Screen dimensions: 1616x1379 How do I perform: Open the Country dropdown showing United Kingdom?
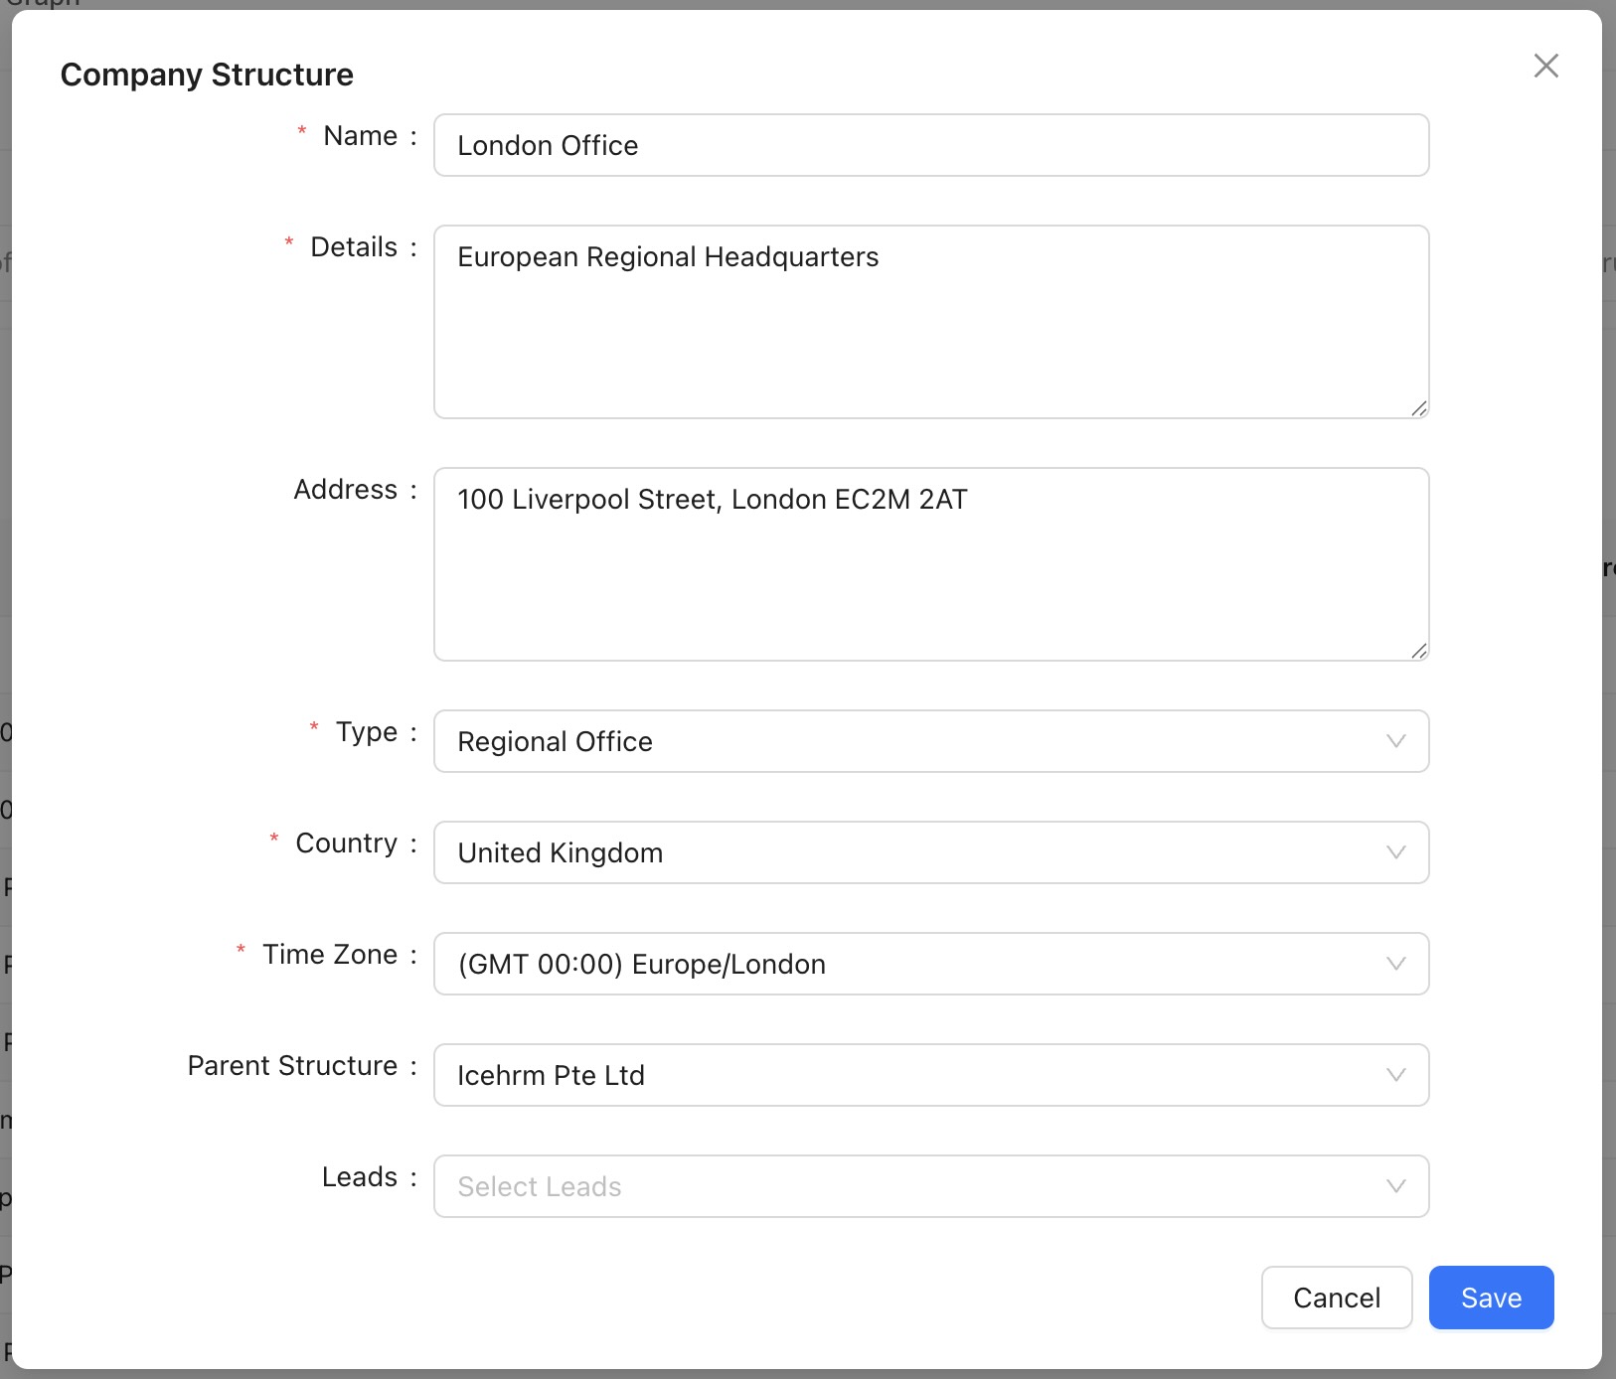[x=894, y=852]
